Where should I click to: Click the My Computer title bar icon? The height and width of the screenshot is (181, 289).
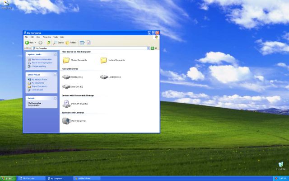[x=25, y=33]
